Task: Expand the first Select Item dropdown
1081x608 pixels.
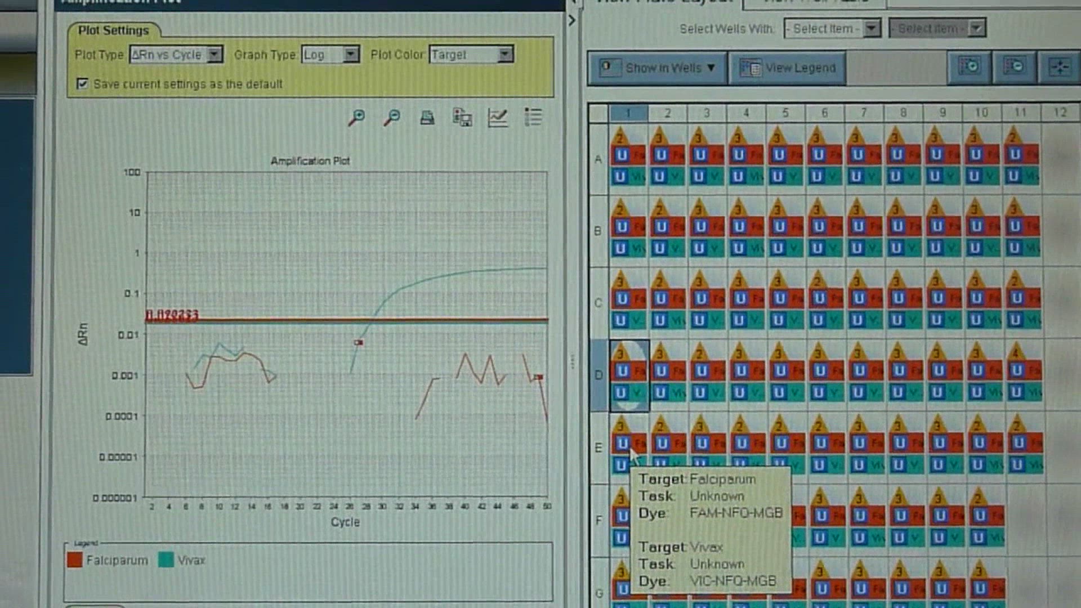Action: [872, 28]
